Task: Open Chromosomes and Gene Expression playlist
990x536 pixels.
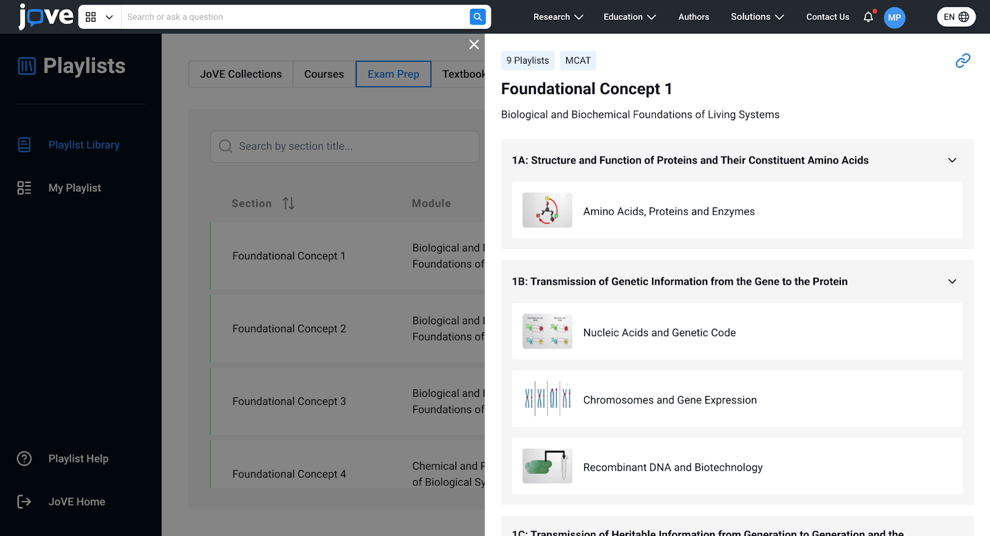Action: [737, 399]
